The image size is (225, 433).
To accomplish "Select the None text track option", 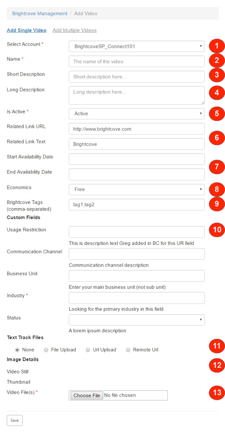I will [17, 350].
